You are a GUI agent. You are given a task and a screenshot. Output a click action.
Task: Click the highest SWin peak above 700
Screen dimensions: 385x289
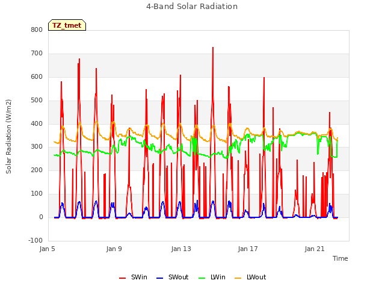coord(213,48)
